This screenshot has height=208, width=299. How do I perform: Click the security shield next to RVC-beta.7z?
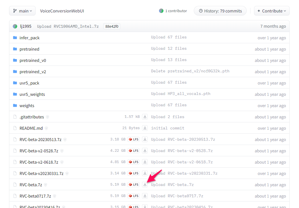(x=46, y=185)
